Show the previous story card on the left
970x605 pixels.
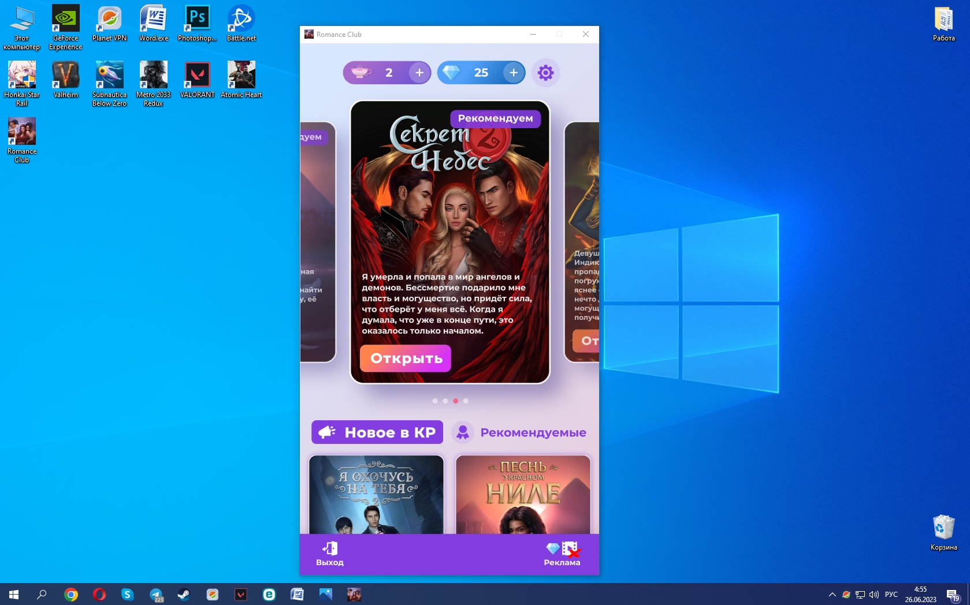point(317,242)
